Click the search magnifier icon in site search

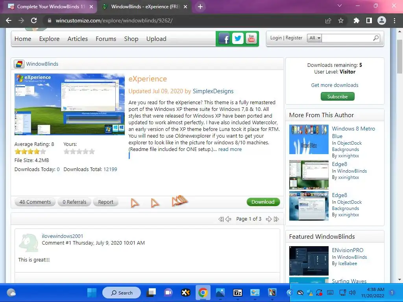(x=376, y=38)
